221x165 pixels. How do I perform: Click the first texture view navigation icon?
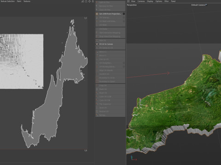[82, 1]
